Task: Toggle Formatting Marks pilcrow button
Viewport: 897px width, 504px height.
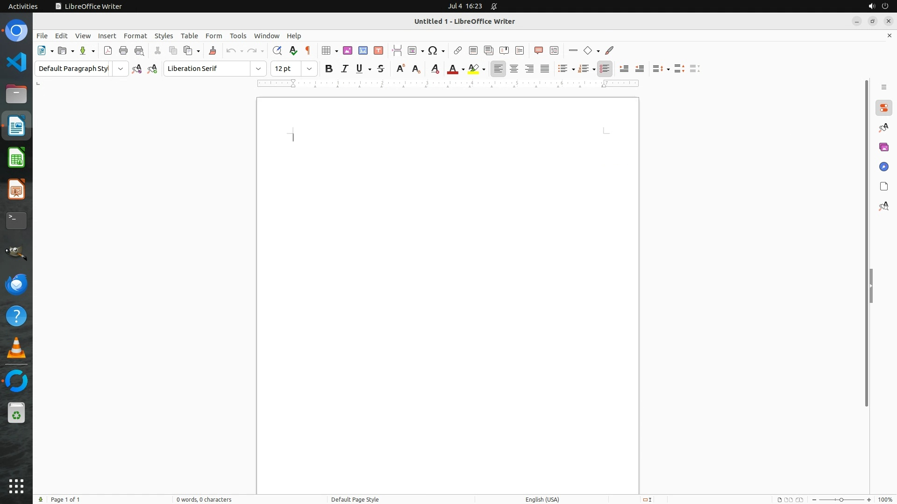Action: pyautogui.click(x=308, y=50)
